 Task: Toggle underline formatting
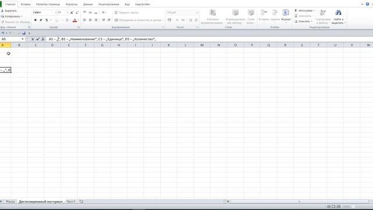pyautogui.click(x=47, y=20)
